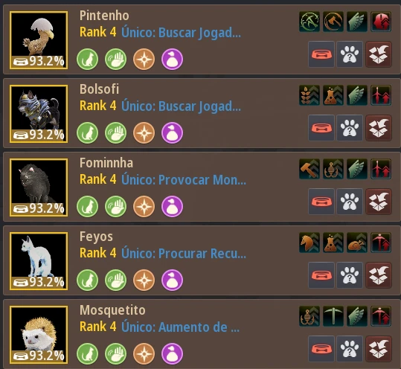401x369 pixels.
Task: Click the horse skill icon on Feyos
Action: [x=309, y=243]
